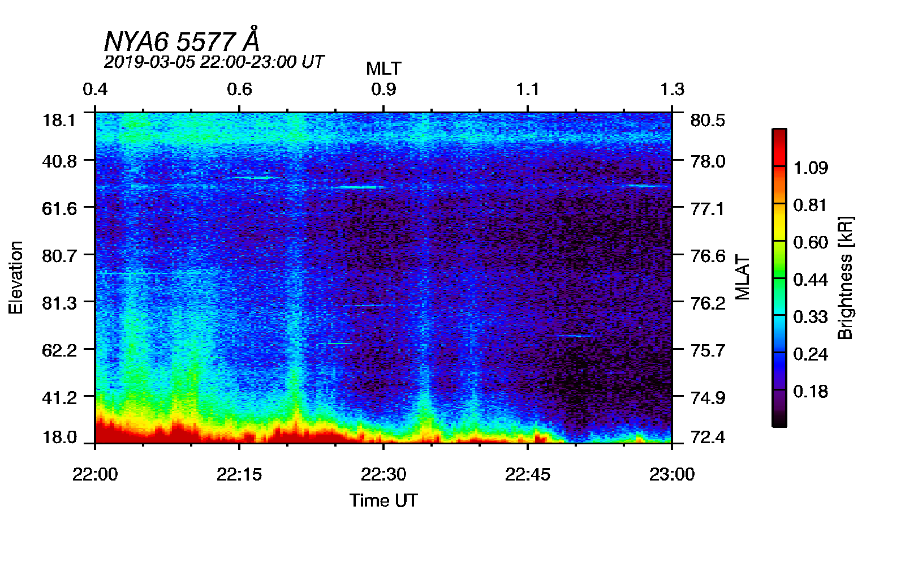Image resolution: width=905 pixels, height=566 pixels.
Task: Click elevation tick '18.0'
Action: point(59,438)
